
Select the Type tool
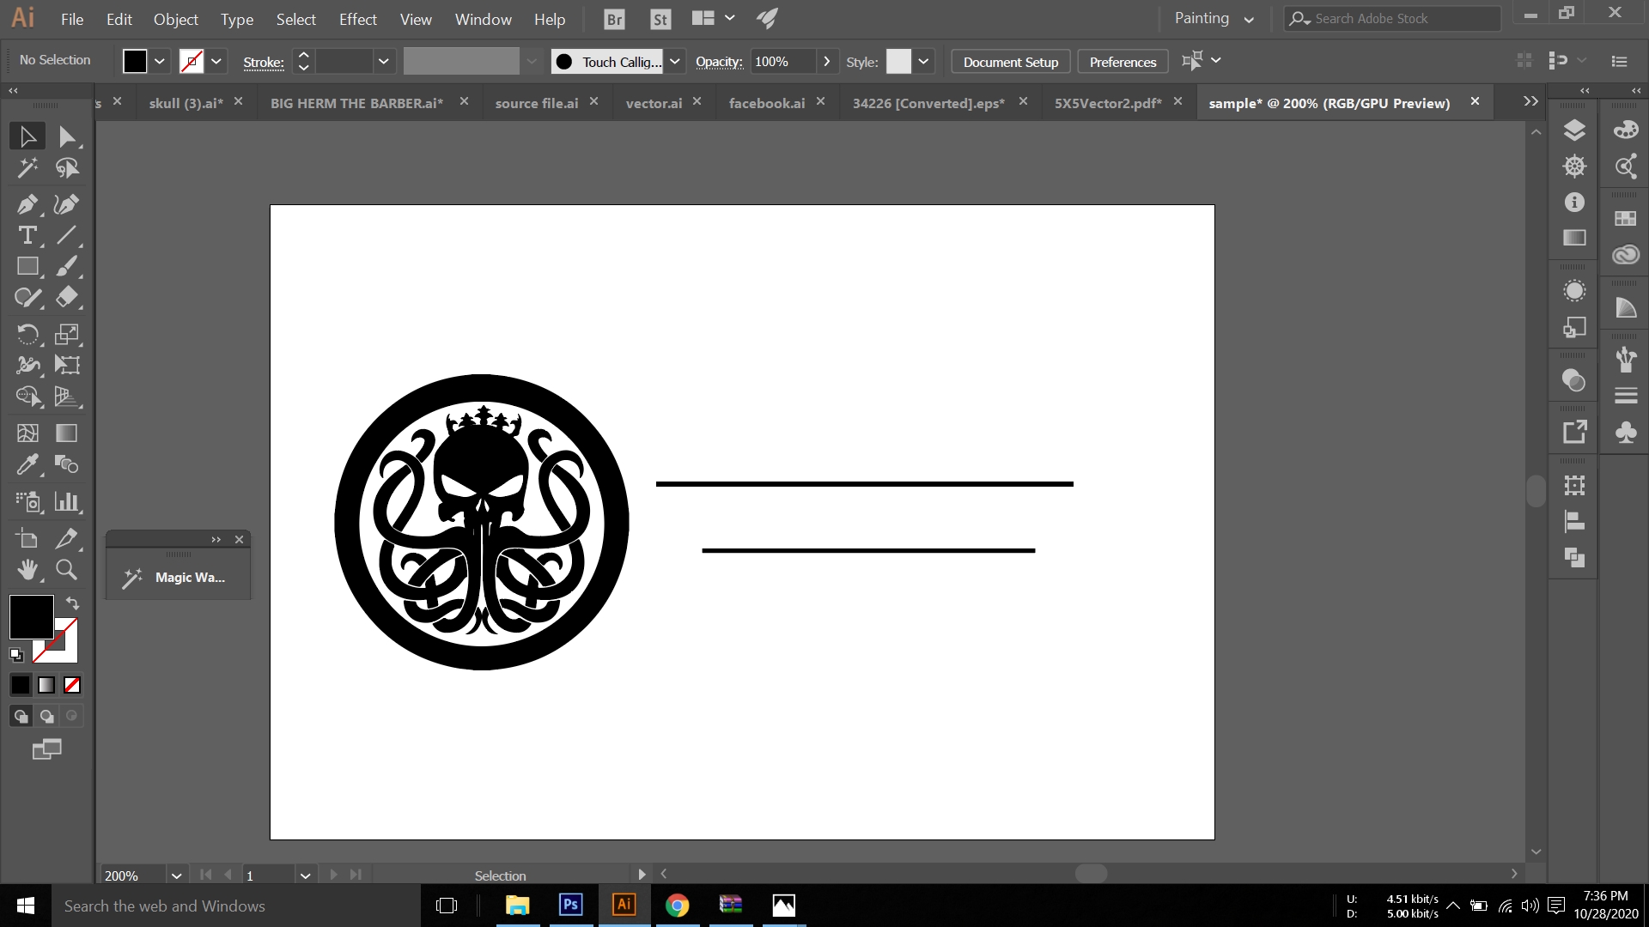pos(27,235)
